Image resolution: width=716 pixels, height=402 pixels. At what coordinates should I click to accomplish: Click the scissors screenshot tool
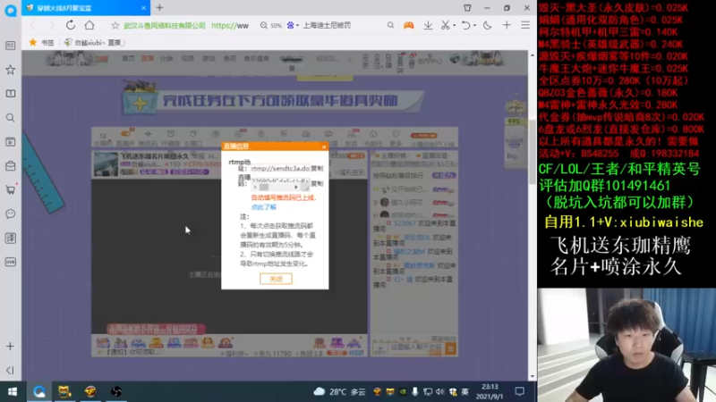tap(445, 26)
